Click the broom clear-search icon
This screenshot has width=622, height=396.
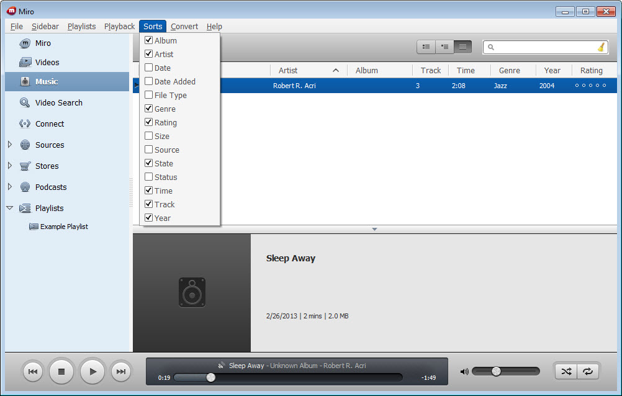[602, 47]
